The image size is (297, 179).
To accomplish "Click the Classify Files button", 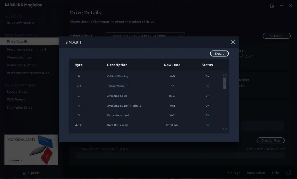I will [271, 141].
